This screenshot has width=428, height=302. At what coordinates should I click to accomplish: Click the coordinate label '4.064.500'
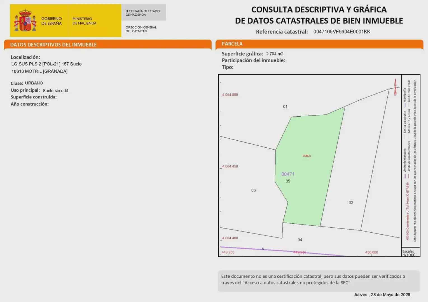click(230, 95)
